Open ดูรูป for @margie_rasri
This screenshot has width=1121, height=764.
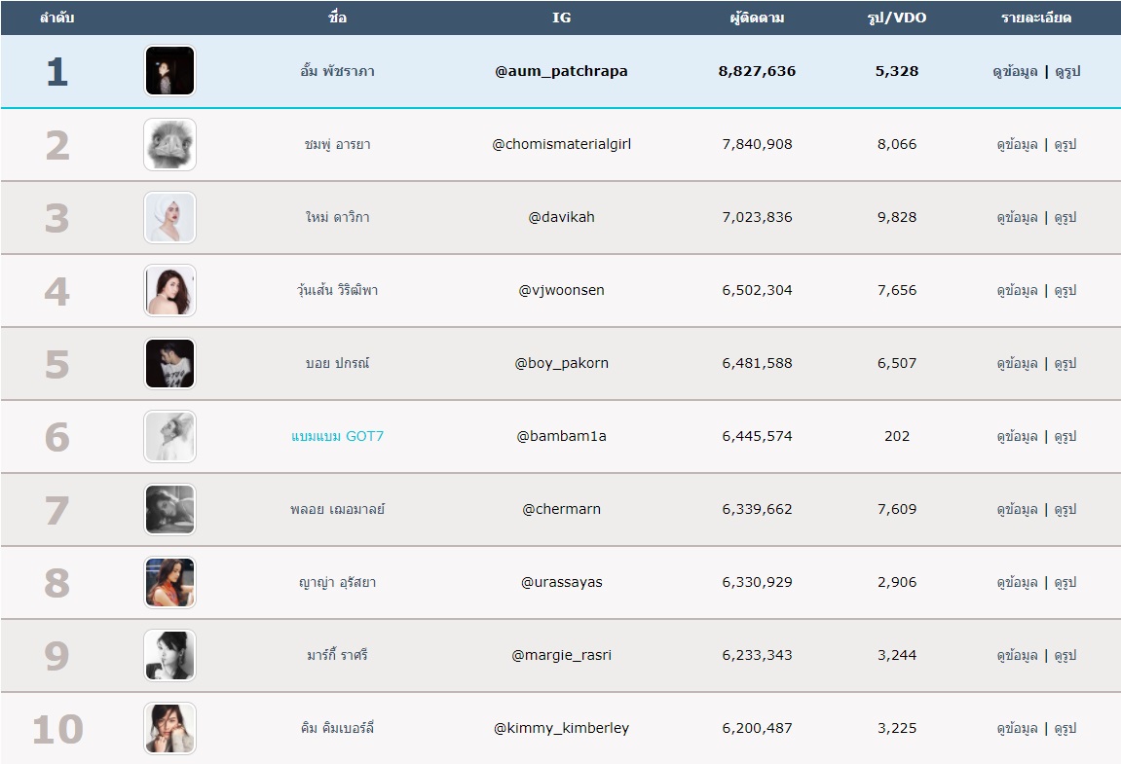(1065, 655)
